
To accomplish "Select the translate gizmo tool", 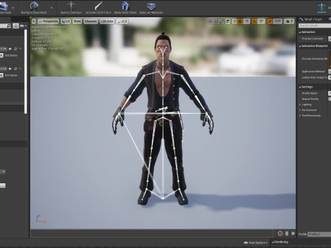I will point(210,21).
